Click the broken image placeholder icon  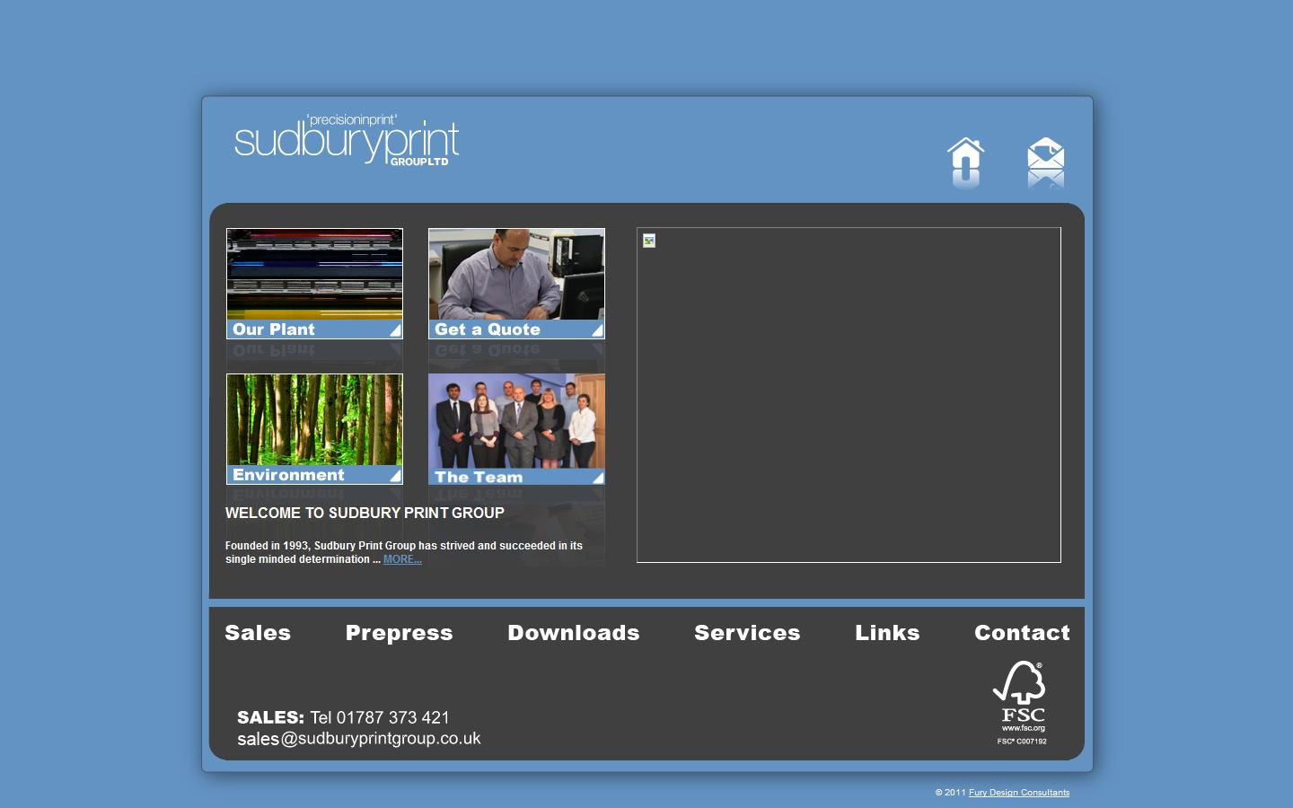coord(647,240)
